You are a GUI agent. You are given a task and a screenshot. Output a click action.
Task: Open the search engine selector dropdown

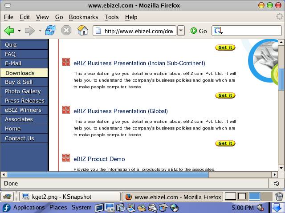pyautogui.click(x=218, y=31)
